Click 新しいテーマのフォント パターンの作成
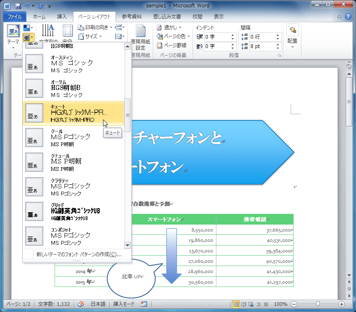 (79, 255)
